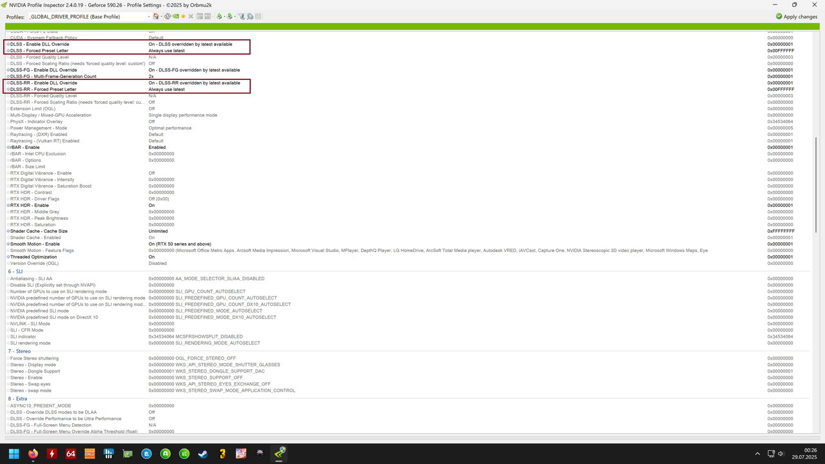Image resolution: width=825 pixels, height=464 pixels.
Task: Select the Version Override (OGL) setting
Action: [34, 264]
